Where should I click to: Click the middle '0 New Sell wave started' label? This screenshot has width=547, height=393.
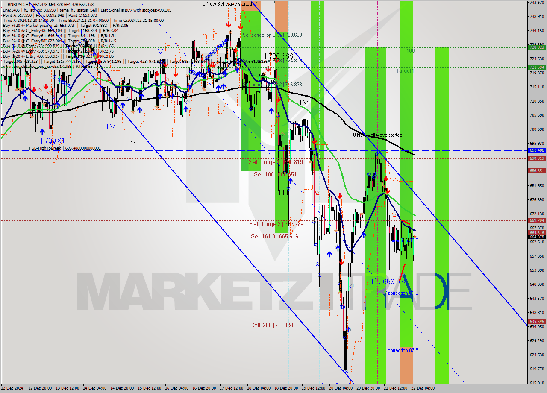377,135
